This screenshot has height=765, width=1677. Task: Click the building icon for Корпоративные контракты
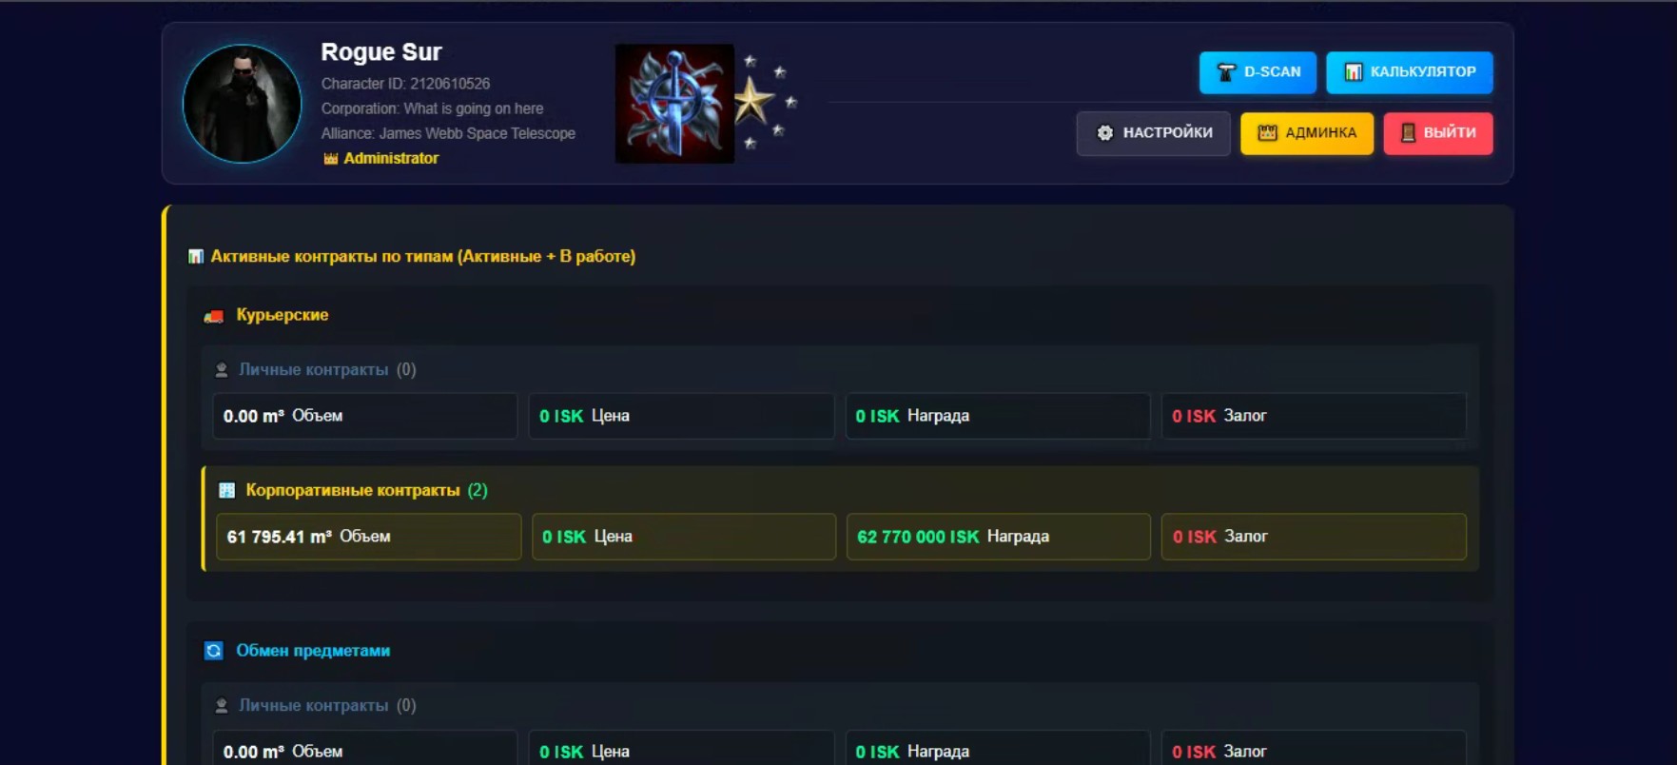pos(226,491)
